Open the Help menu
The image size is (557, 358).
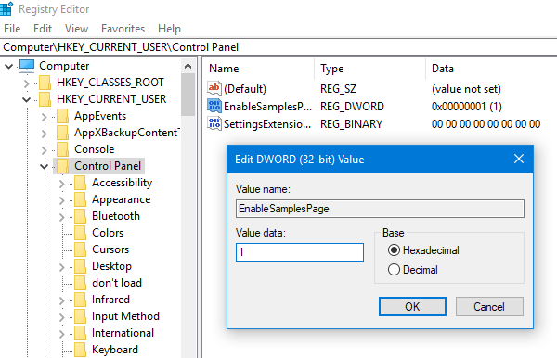(x=170, y=29)
